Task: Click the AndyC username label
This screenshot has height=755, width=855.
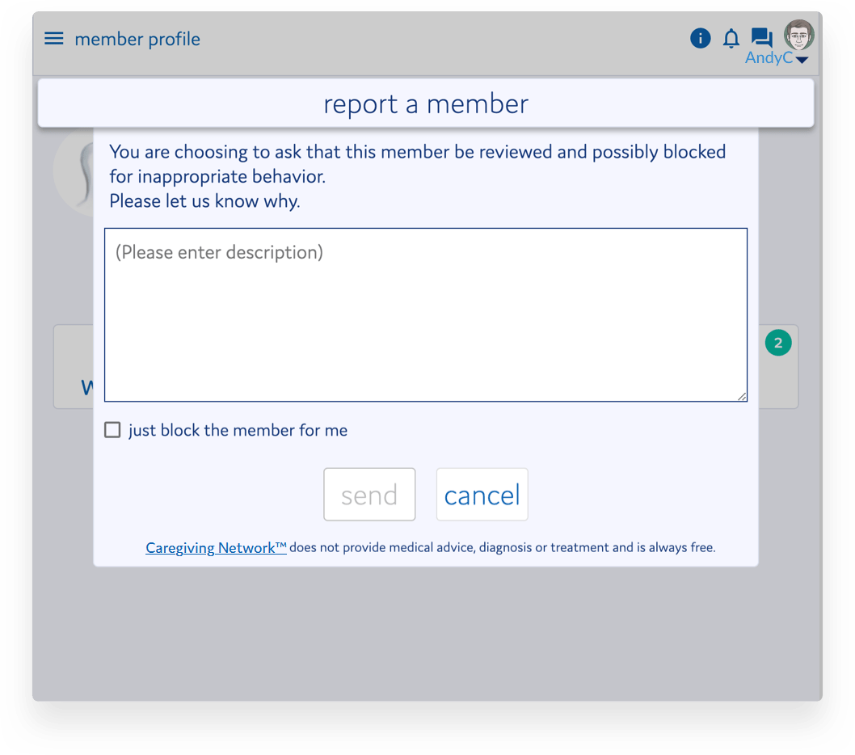Action: click(x=769, y=58)
